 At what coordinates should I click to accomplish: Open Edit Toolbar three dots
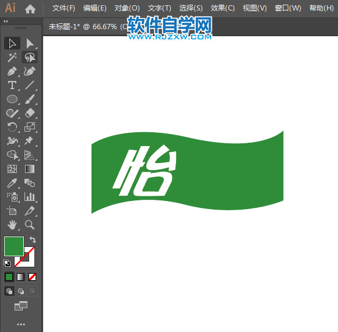(21, 324)
